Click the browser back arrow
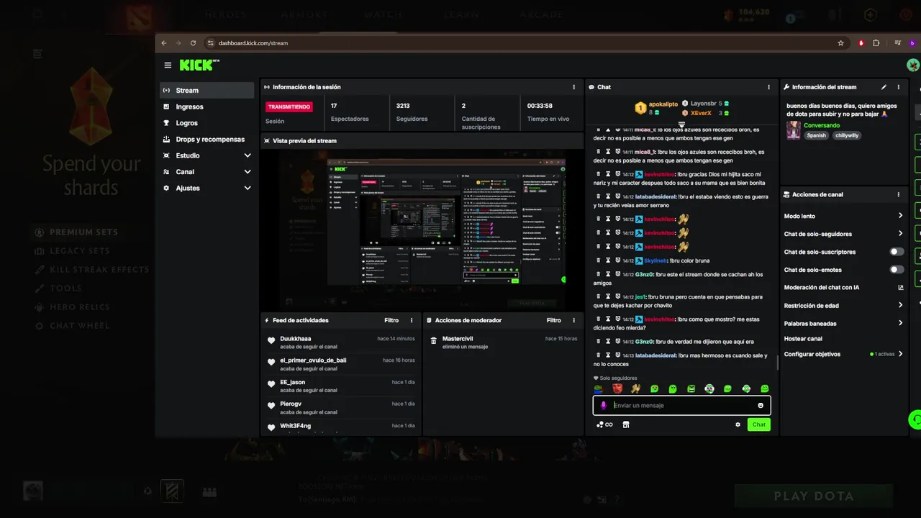The height and width of the screenshot is (518, 921). pos(163,43)
